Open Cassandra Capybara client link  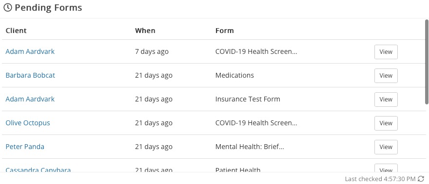coord(39,170)
